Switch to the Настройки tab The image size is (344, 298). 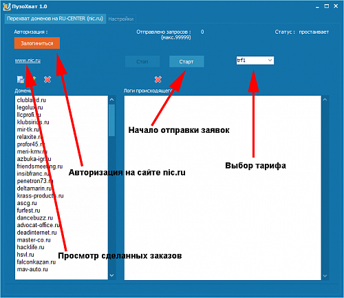coord(121,19)
